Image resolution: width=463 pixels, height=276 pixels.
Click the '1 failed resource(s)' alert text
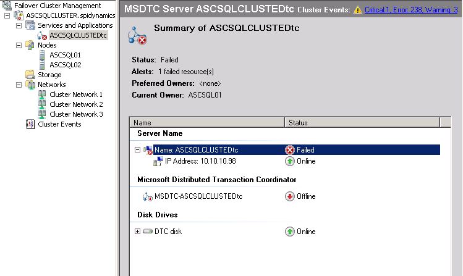tap(185, 72)
